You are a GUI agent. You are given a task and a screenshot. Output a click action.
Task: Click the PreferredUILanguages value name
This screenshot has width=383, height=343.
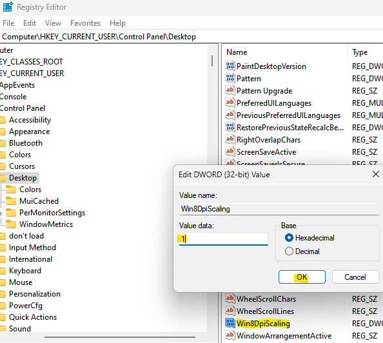click(274, 103)
